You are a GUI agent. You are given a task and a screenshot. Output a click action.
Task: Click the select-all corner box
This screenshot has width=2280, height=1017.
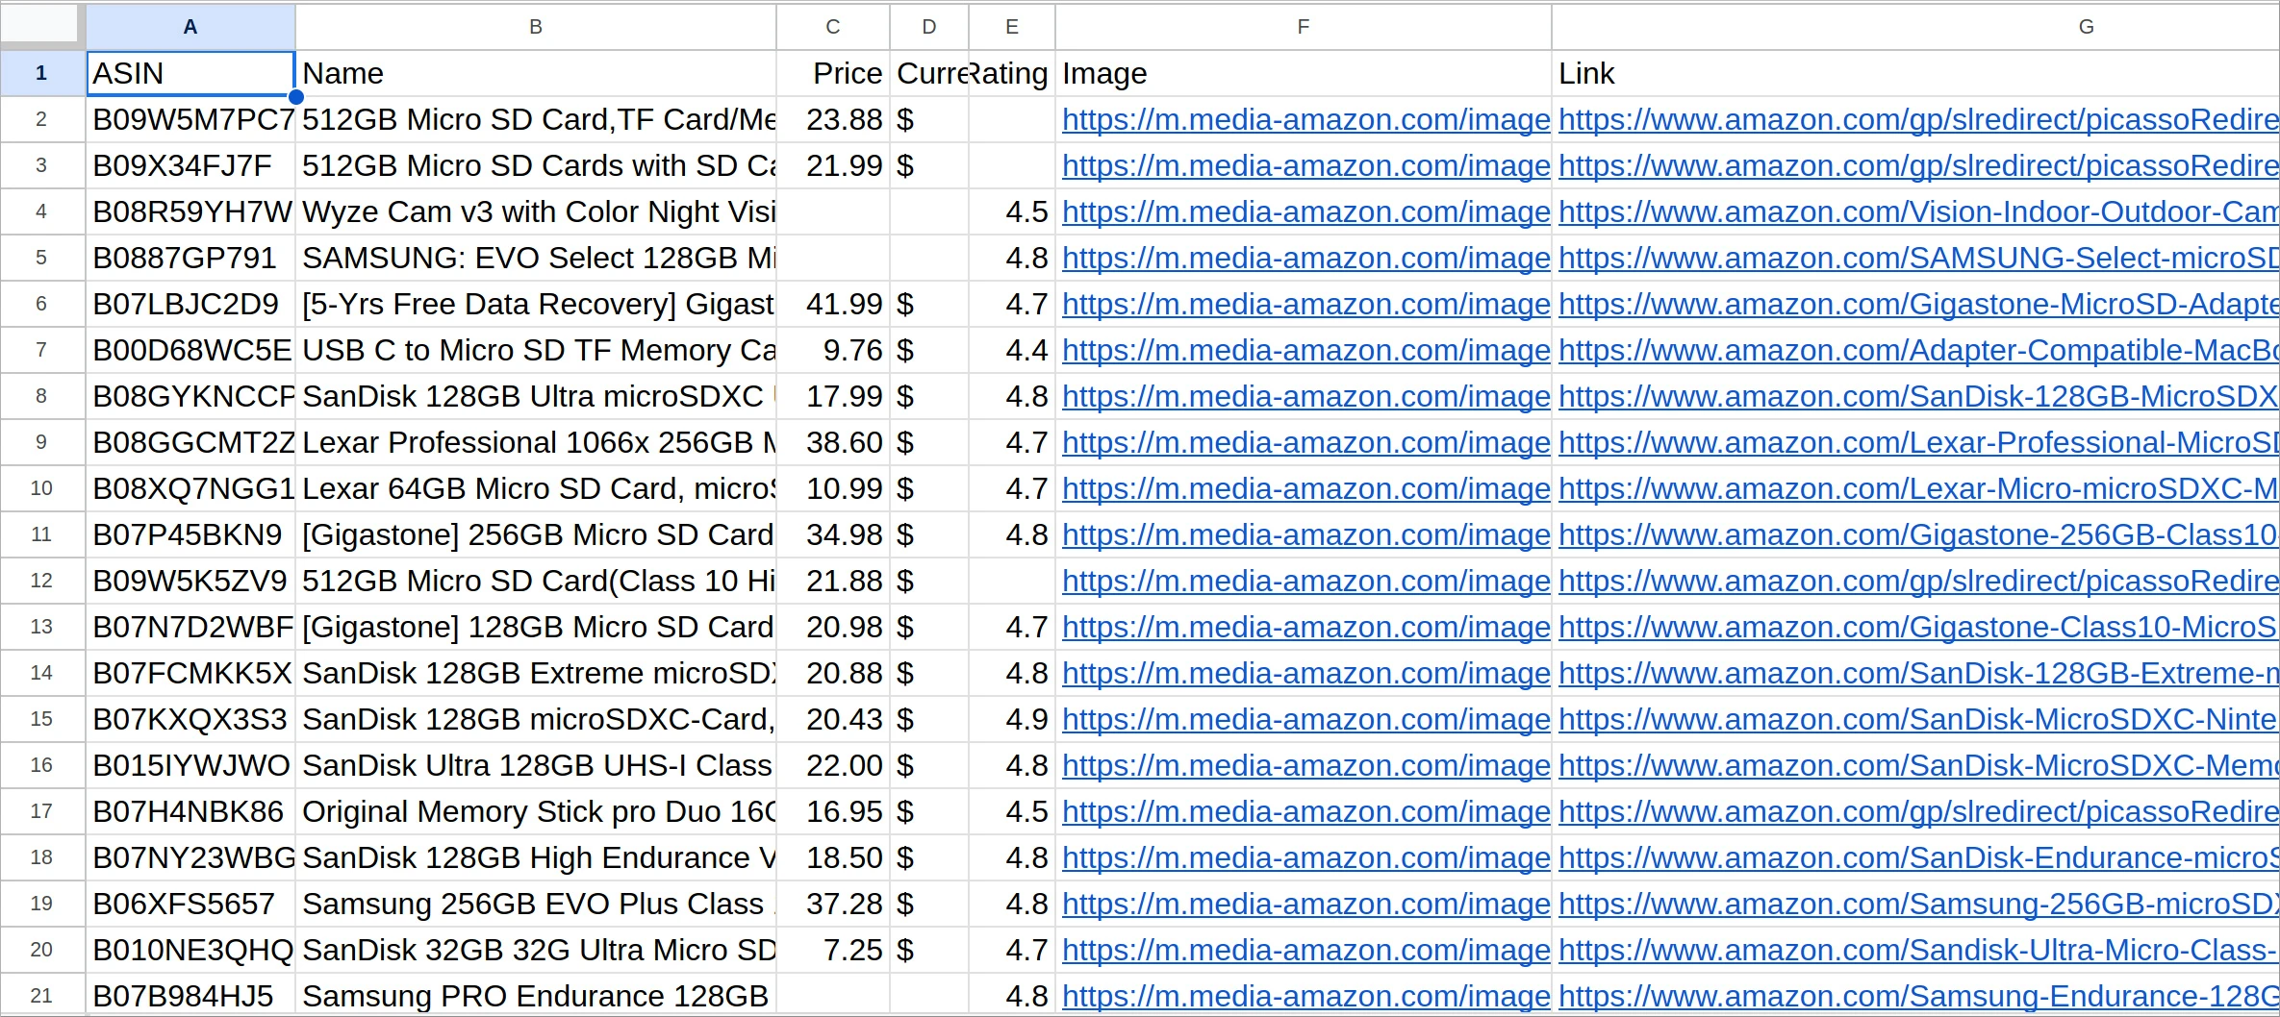pos(40,25)
